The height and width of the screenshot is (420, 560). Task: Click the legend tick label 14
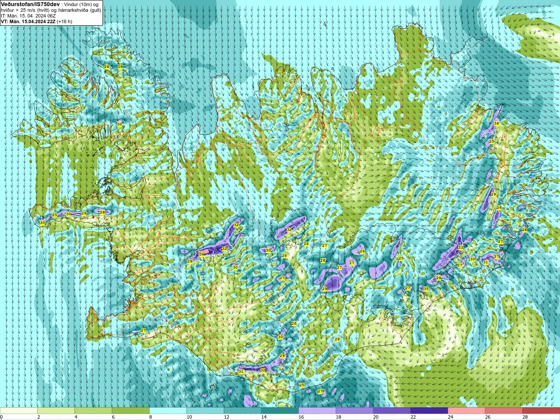pos(264,417)
